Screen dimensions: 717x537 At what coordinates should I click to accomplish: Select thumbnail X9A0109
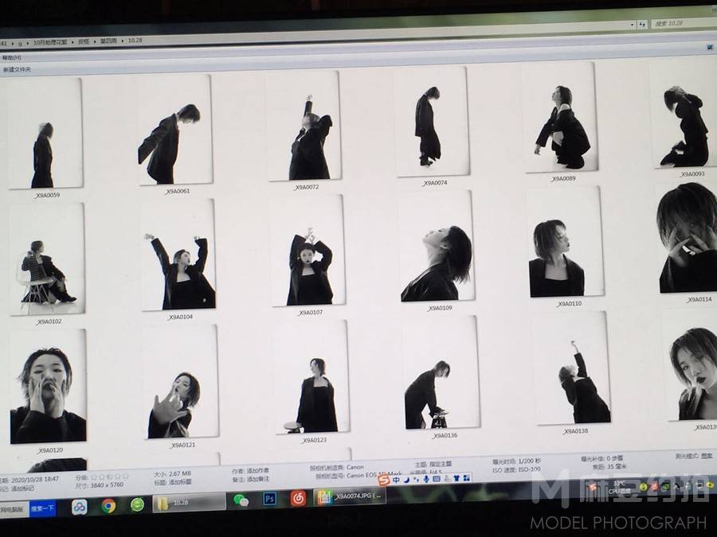(437, 247)
